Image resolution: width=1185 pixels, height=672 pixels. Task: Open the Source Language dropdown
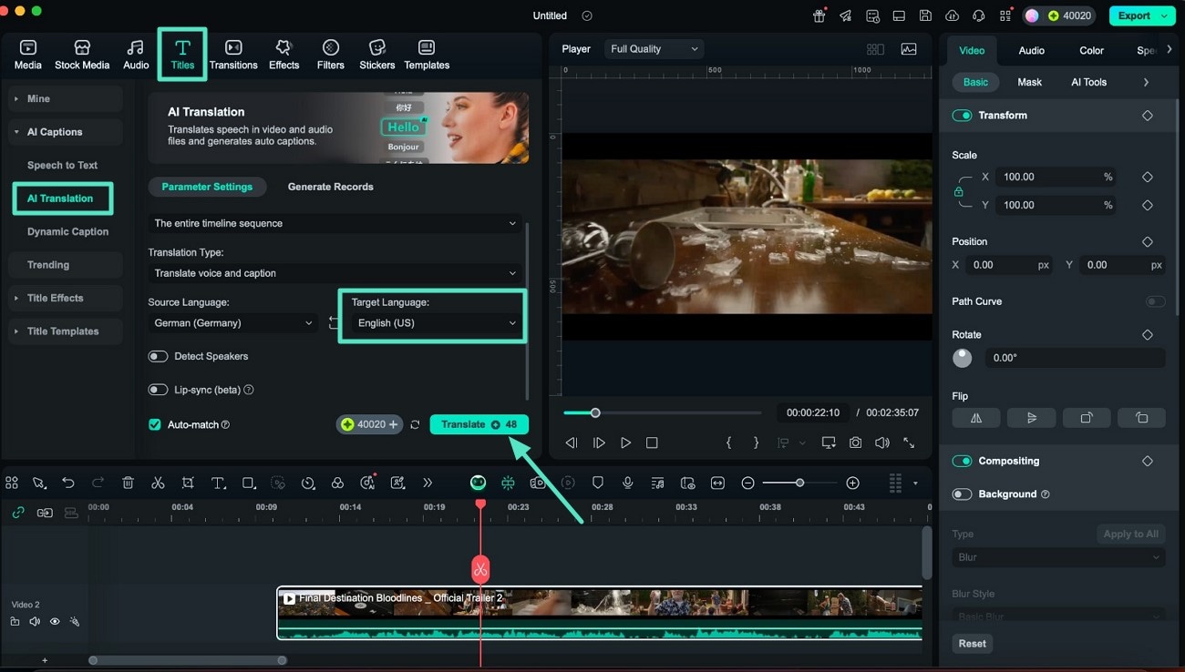[x=232, y=323]
